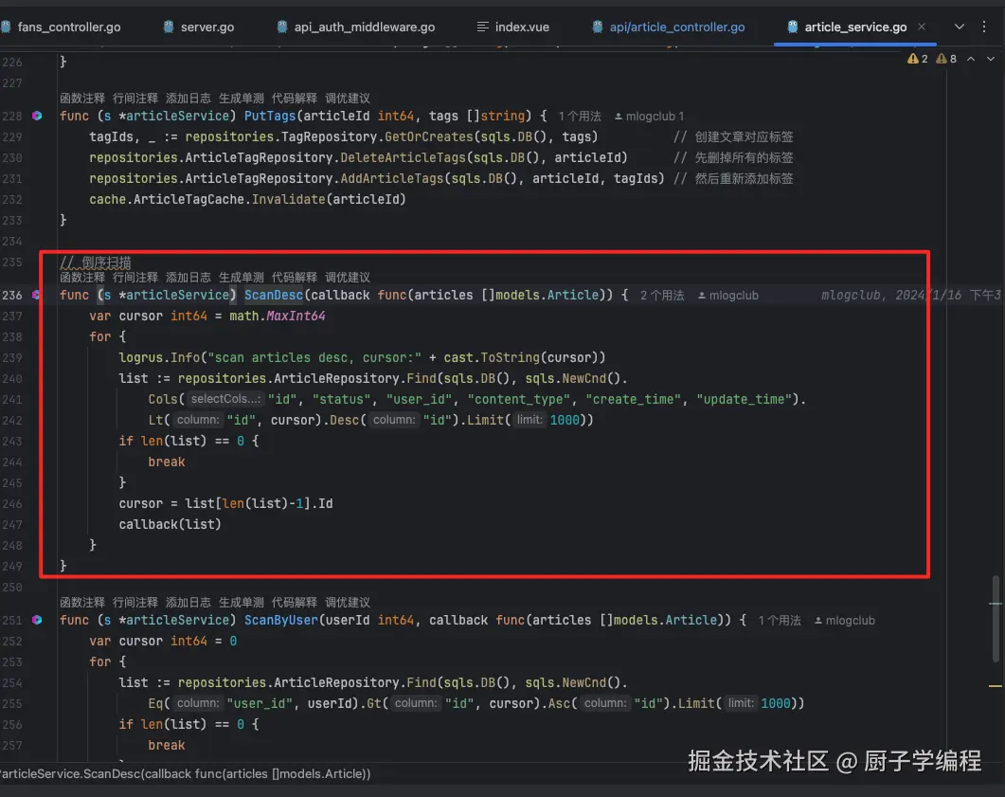Click 函数注释 above ScanByUser function

click(x=82, y=603)
